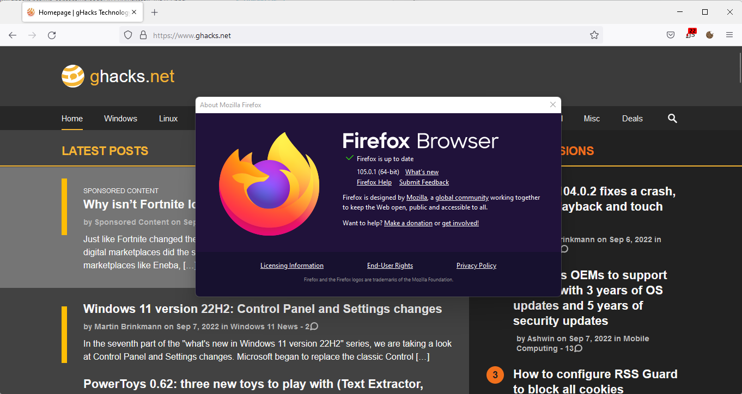Open a new tab
Screen dimensions: 742x394
point(155,13)
